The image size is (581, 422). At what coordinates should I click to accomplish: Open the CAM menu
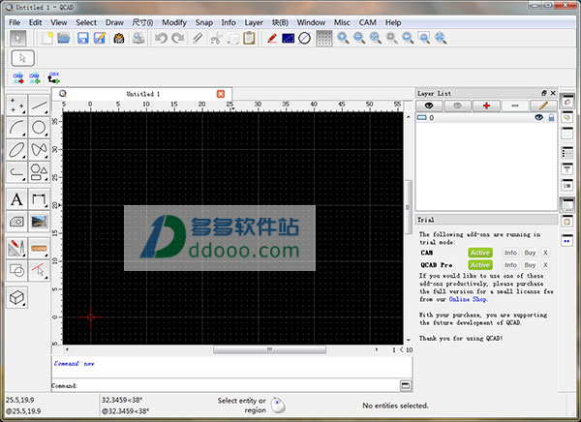[367, 22]
